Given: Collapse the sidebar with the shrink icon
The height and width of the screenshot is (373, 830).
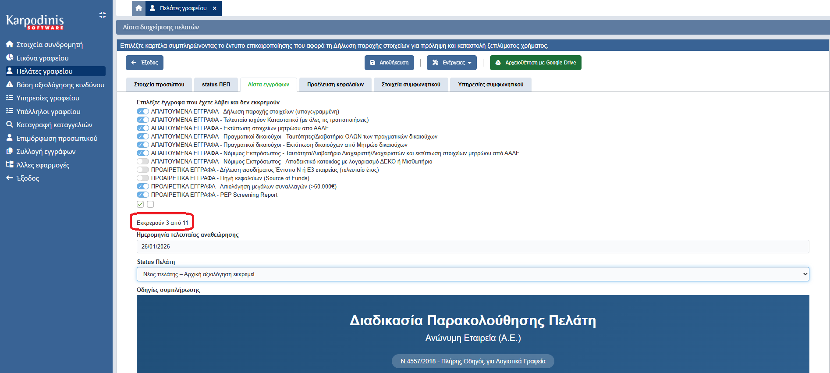Looking at the screenshot, I should click(103, 15).
